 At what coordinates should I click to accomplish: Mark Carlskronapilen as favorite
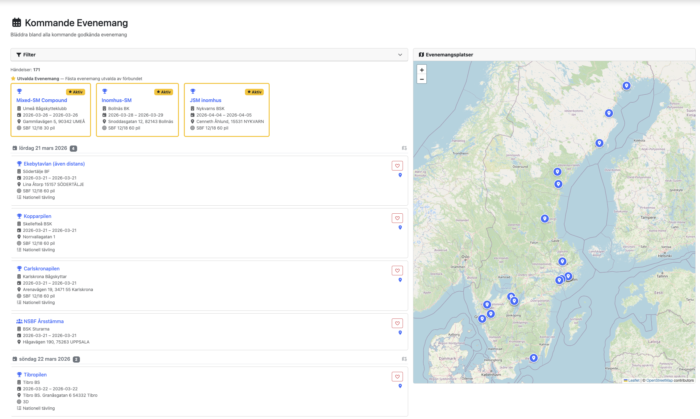click(x=397, y=271)
